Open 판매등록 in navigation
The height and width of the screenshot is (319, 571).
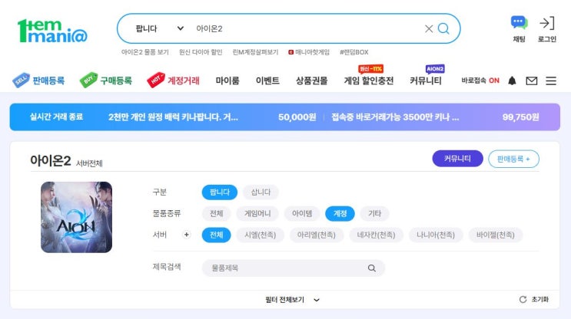click(x=38, y=81)
